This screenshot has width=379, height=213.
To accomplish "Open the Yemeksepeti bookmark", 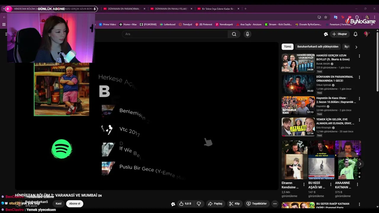I will 224,25.
